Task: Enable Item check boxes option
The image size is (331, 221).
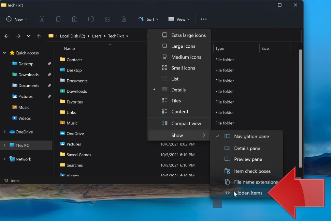Action: (x=247, y=171)
